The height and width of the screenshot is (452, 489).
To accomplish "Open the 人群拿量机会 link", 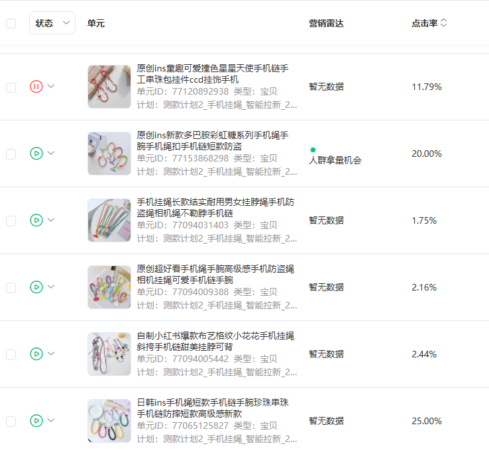I will (335, 160).
